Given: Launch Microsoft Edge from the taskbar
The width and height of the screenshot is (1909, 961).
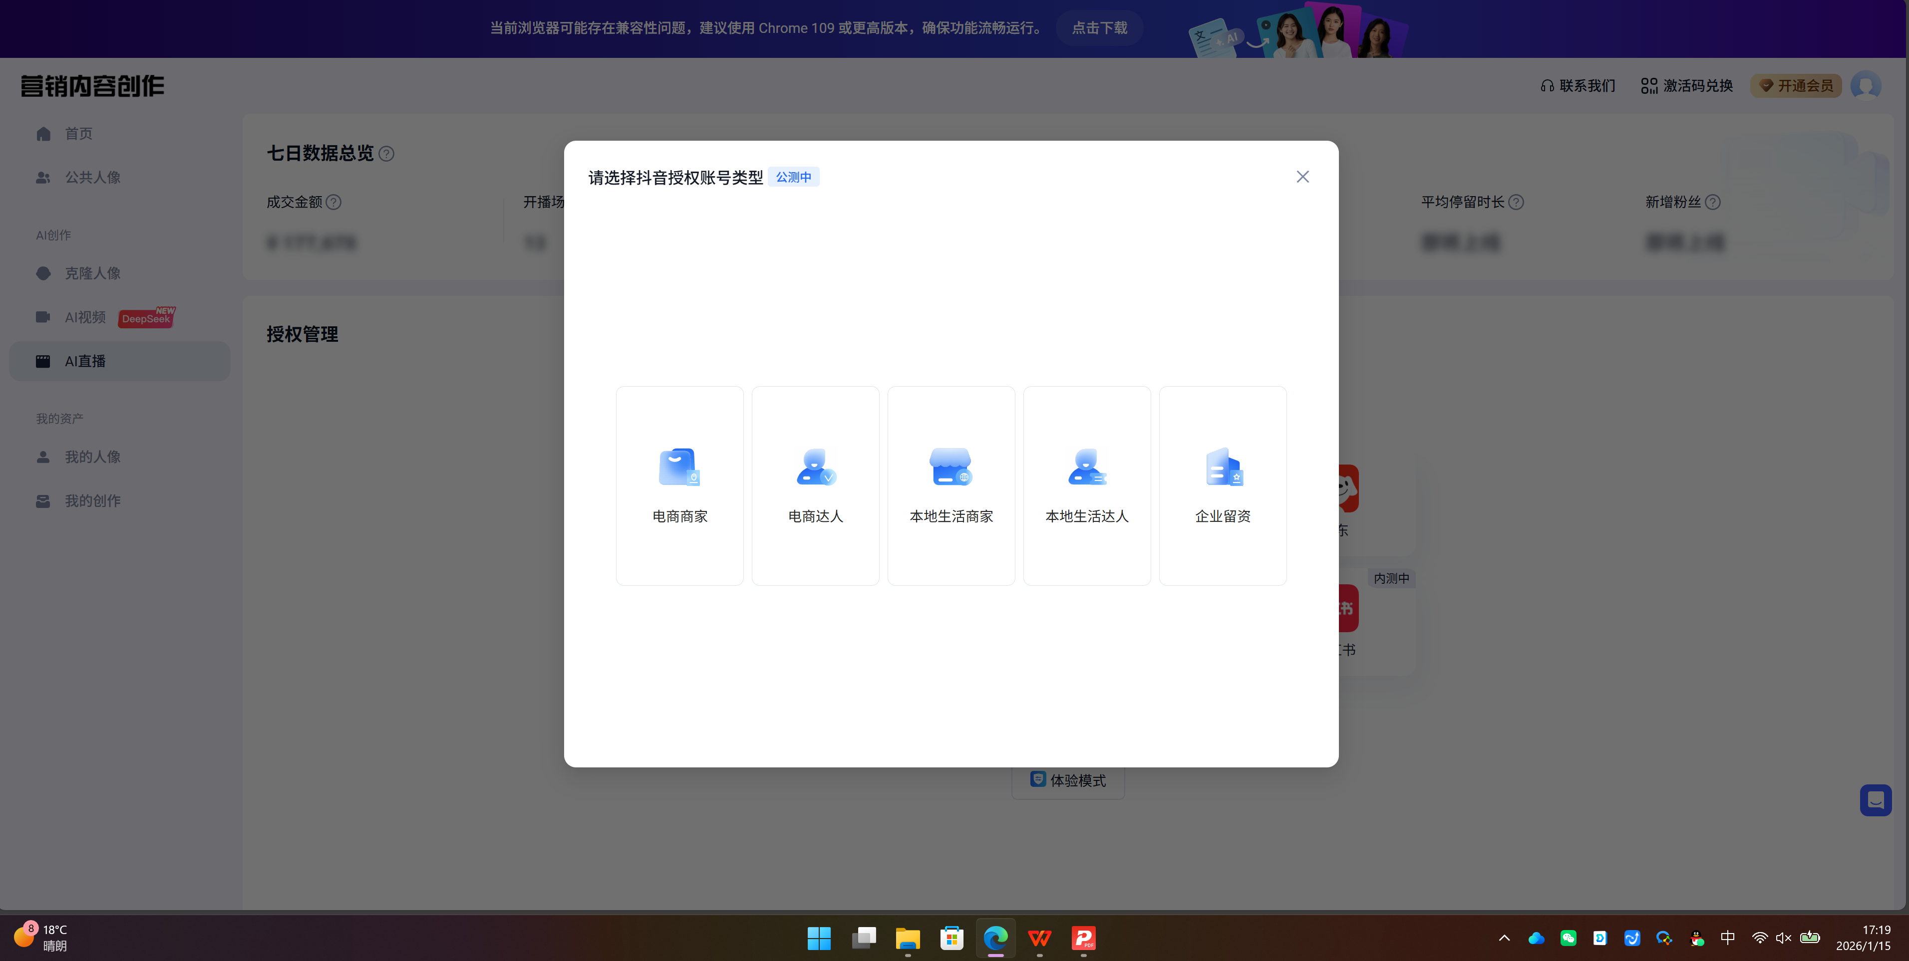Looking at the screenshot, I should (995, 938).
